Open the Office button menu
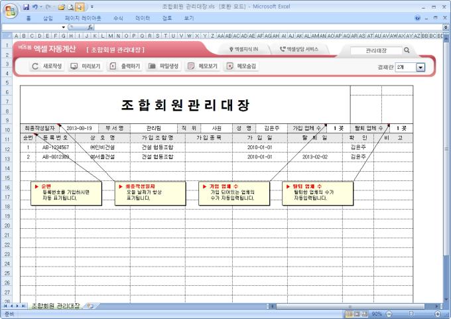 point(11,11)
